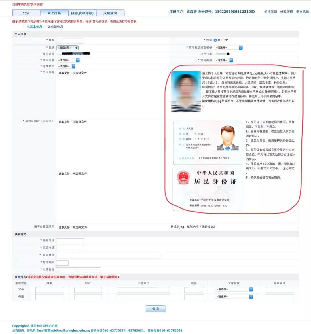This screenshot has height=334, width=311.
Task: Open the 民族 dropdown
Action: (x=67, y=48)
